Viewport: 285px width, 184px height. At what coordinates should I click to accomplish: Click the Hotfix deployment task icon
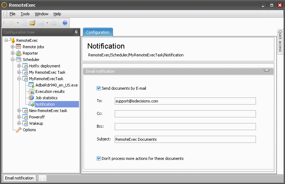(25, 66)
